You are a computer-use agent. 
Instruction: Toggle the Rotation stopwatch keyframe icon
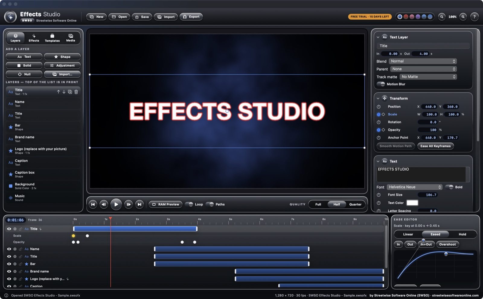(379, 122)
